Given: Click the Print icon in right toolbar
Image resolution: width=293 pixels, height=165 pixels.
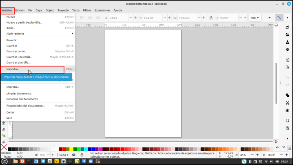Looking at the screenshot, I should (x=287, y=49).
